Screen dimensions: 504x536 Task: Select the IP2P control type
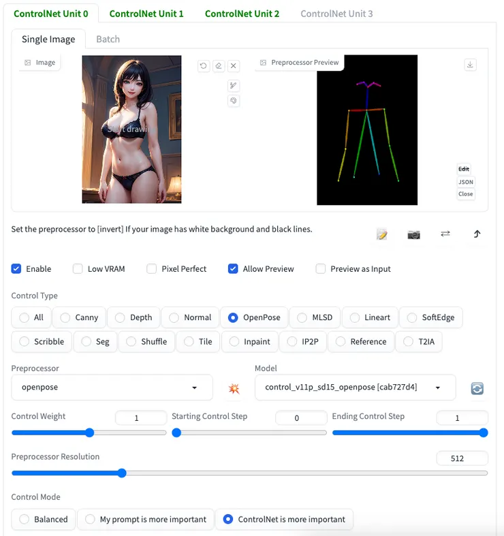click(303, 342)
